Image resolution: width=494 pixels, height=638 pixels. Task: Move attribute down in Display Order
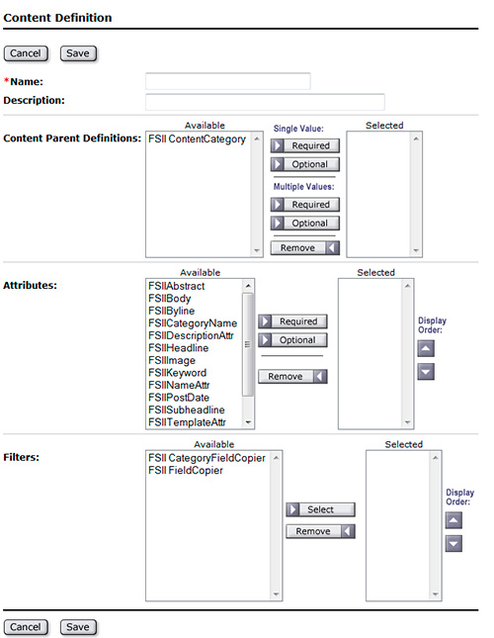pos(426,372)
